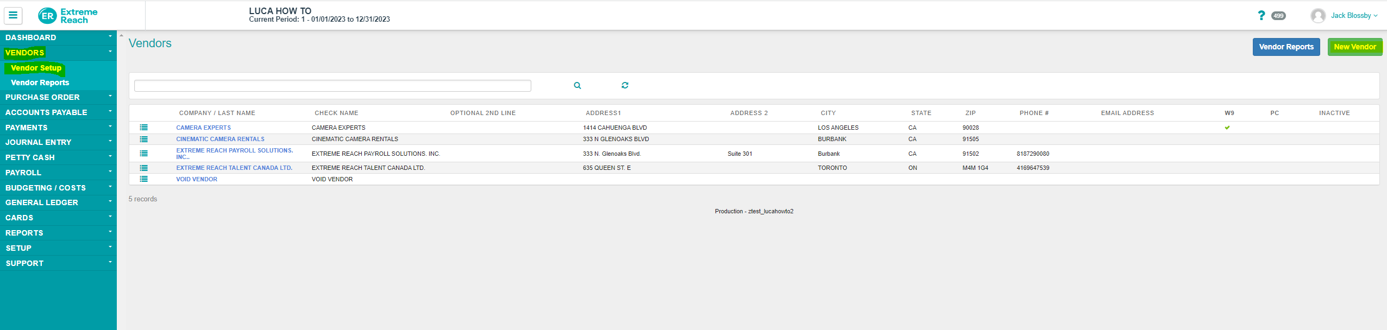The image size is (1387, 330).
Task: Click the Extreme Reach logo
Action: (x=68, y=16)
